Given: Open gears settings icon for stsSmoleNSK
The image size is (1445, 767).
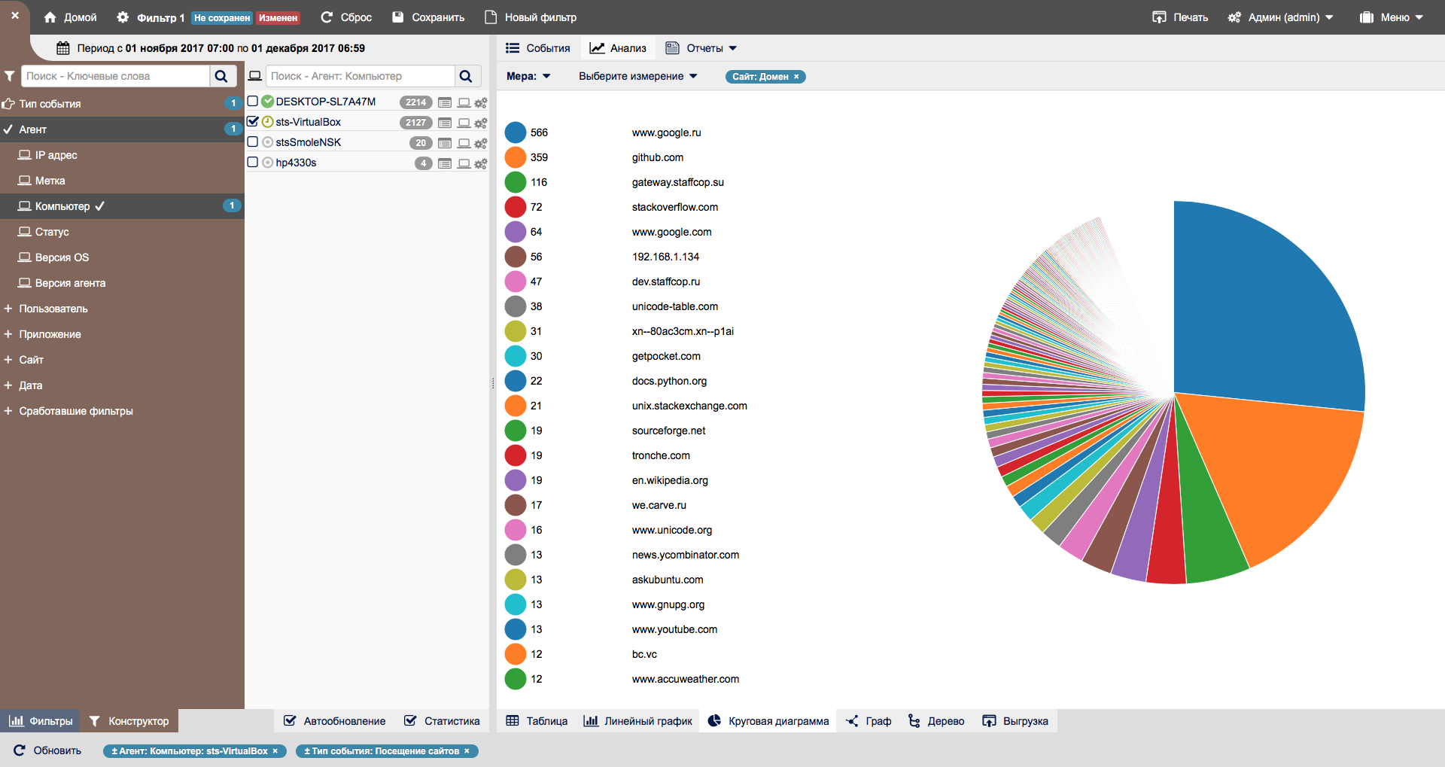Looking at the screenshot, I should coord(481,143).
